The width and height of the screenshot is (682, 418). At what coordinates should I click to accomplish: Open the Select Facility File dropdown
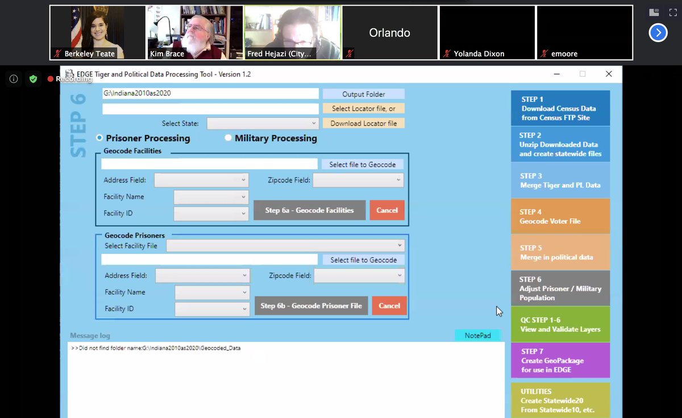(285, 245)
